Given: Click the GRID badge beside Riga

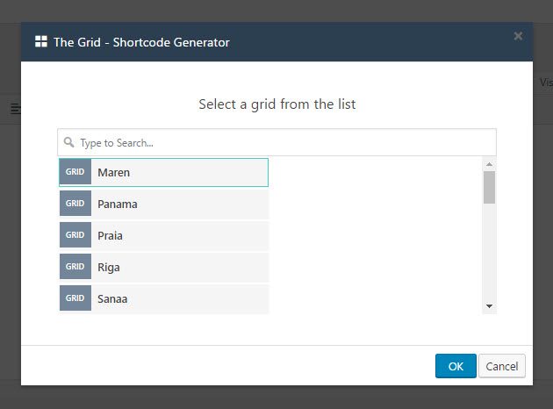Looking at the screenshot, I should 75,267.
